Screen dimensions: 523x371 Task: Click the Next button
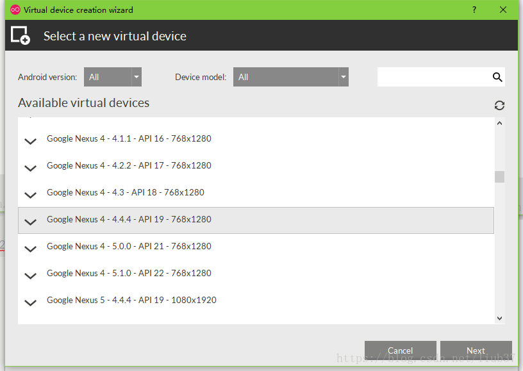point(476,350)
